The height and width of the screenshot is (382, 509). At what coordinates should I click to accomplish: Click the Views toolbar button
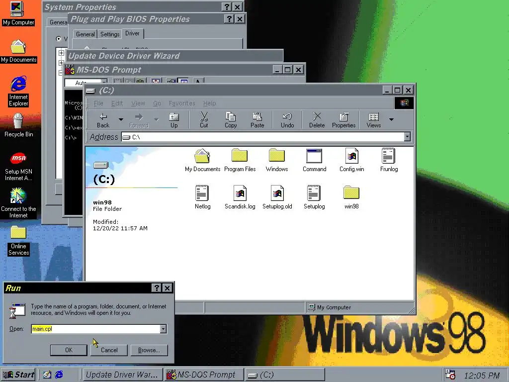click(374, 120)
